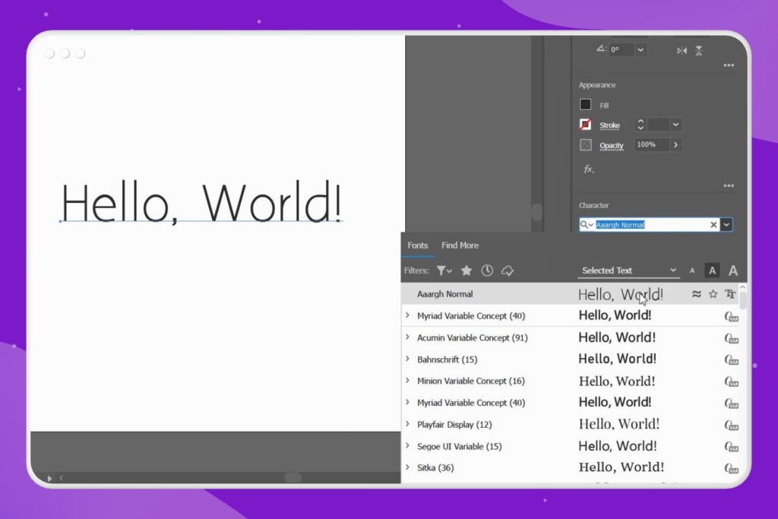The image size is (778, 519).
Task: Show recently added fonts via clock icon
Action: click(x=486, y=271)
